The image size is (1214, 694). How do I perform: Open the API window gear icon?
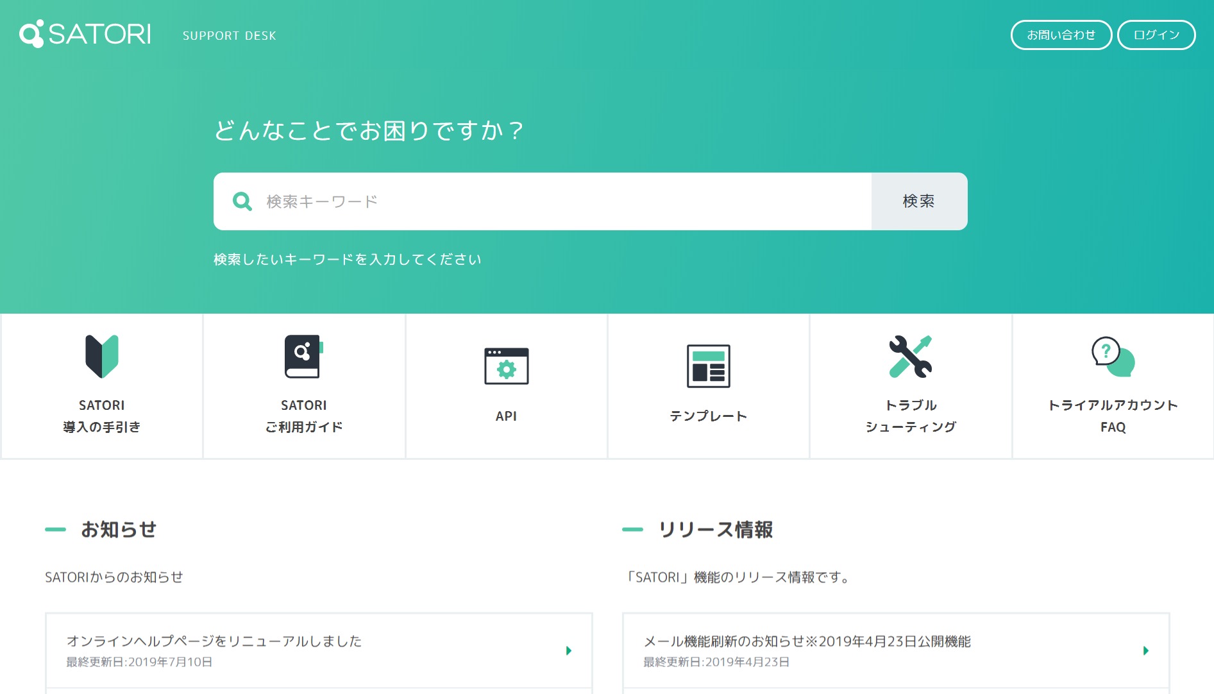pyautogui.click(x=507, y=366)
